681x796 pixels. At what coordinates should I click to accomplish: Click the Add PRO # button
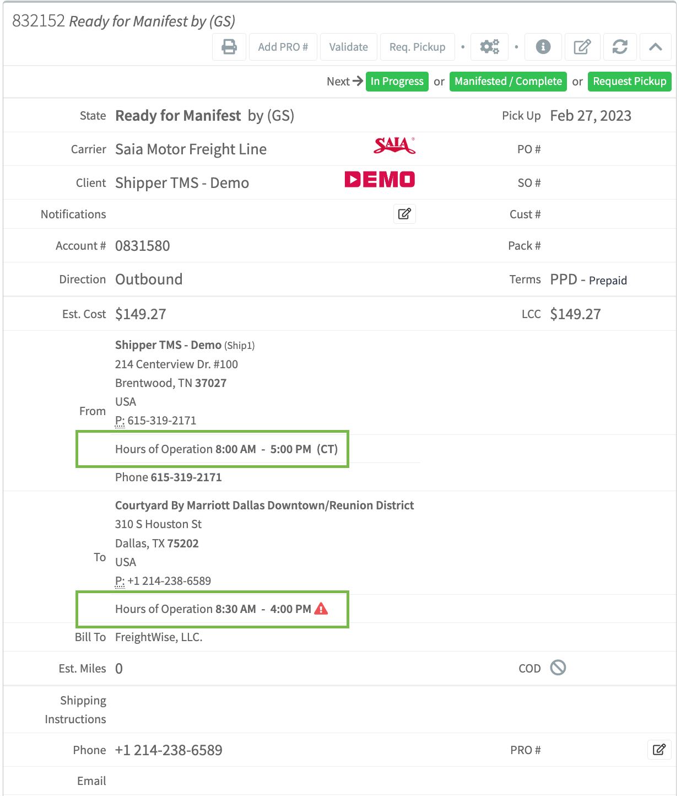(283, 47)
